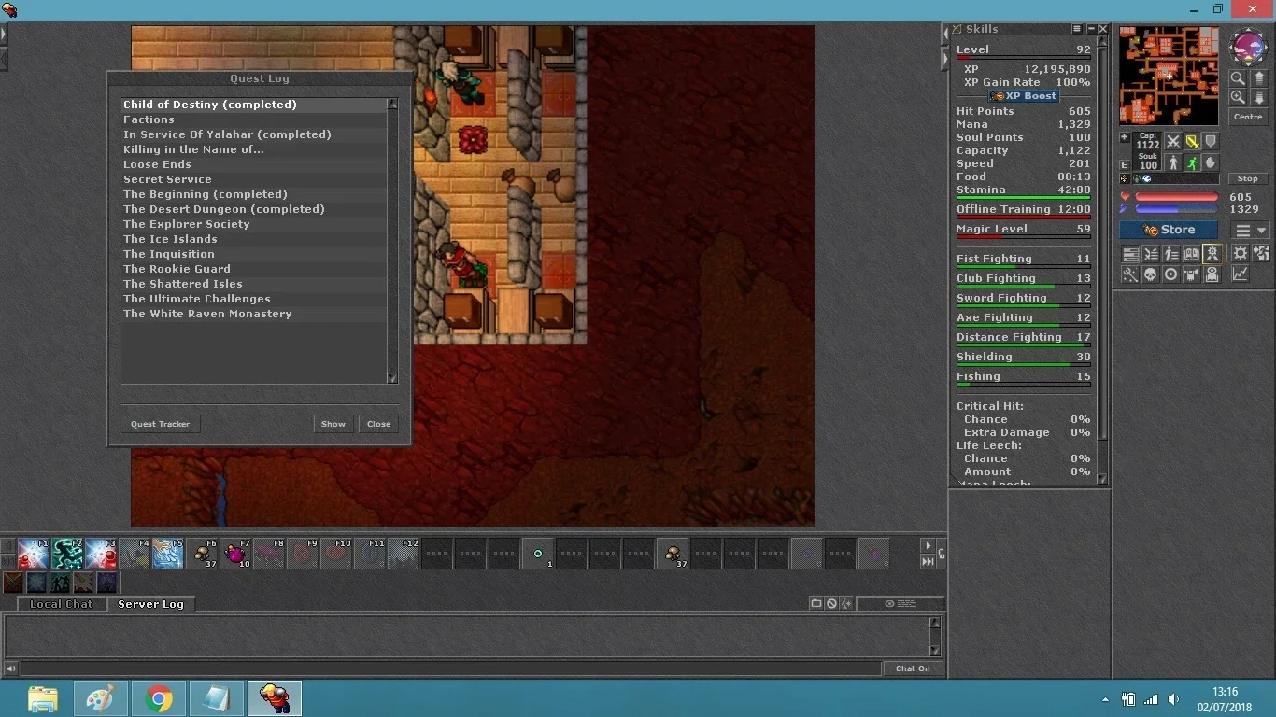Open the highlighted Quest Log icon
The image size is (1276, 717).
coord(1212,254)
